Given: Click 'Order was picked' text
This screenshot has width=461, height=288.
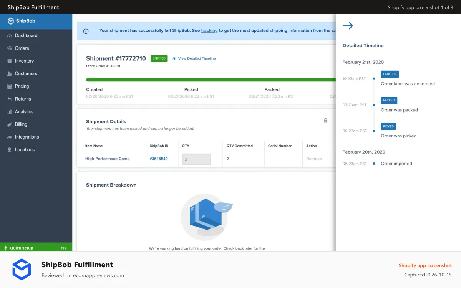Looking at the screenshot, I should (x=399, y=136).
